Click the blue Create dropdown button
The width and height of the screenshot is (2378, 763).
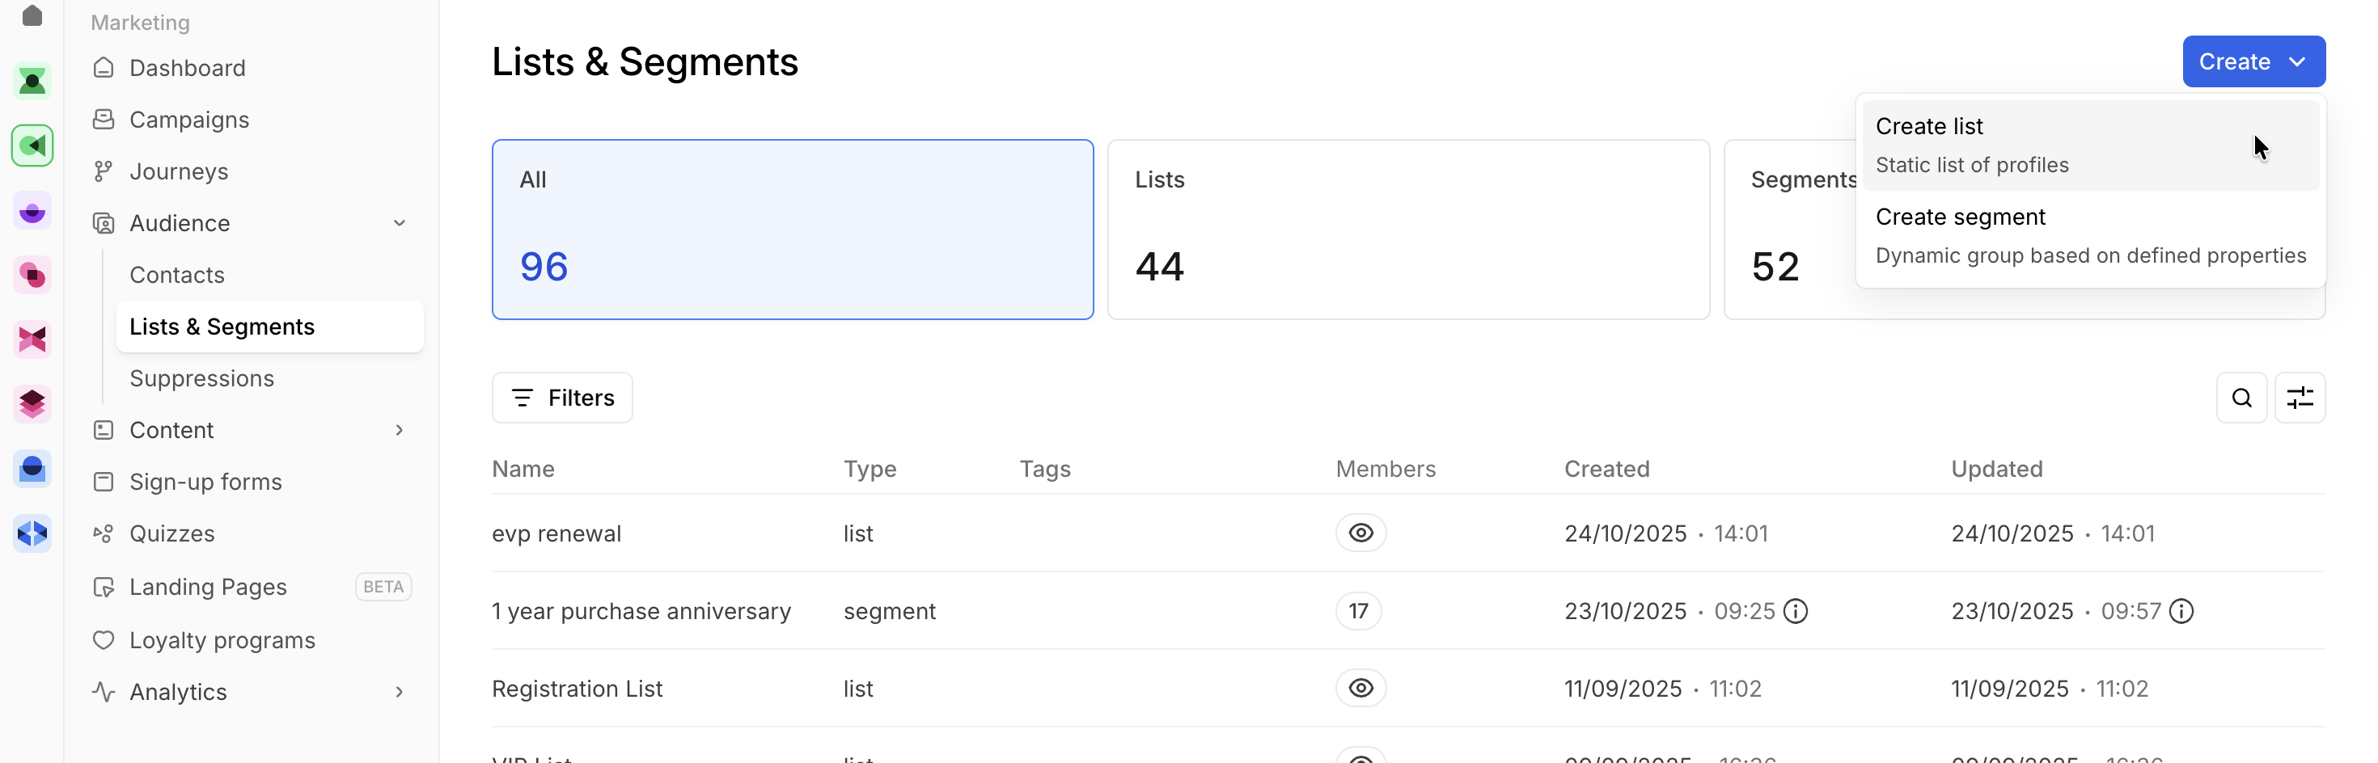(2253, 61)
